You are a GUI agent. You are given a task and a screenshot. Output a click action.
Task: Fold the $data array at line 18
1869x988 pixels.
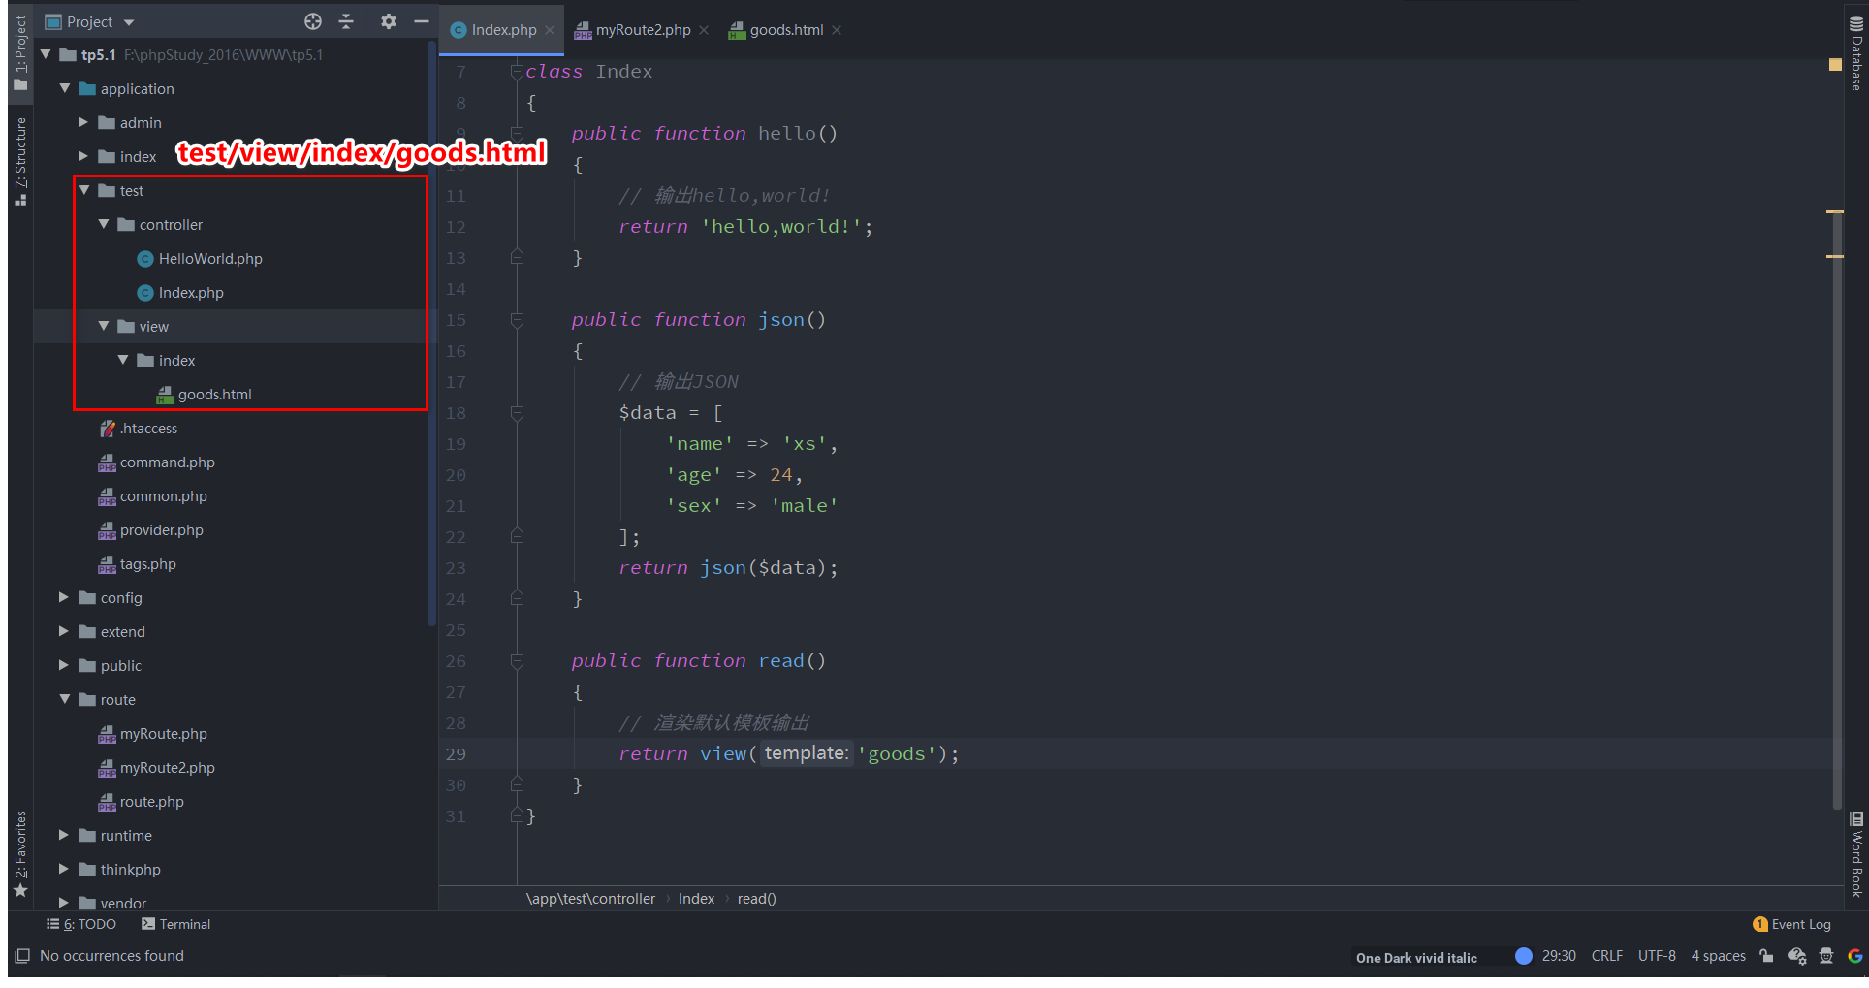click(x=517, y=412)
